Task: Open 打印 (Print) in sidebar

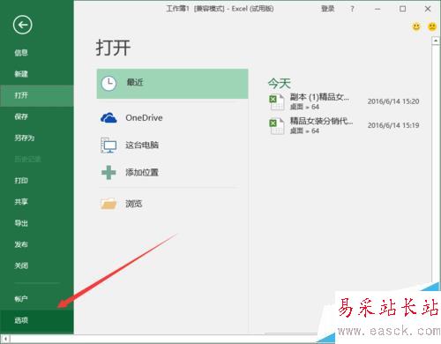Action: click(x=21, y=180)
